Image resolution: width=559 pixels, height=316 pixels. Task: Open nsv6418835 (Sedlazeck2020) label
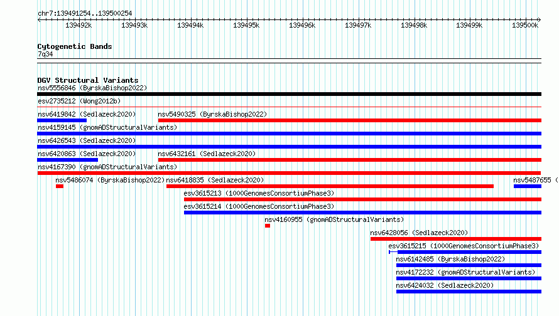point(215,180)
